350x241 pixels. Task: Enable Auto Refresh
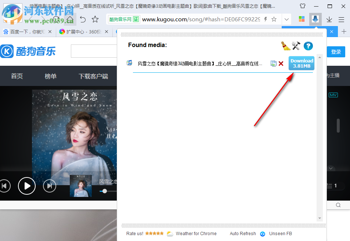(242, 234)
